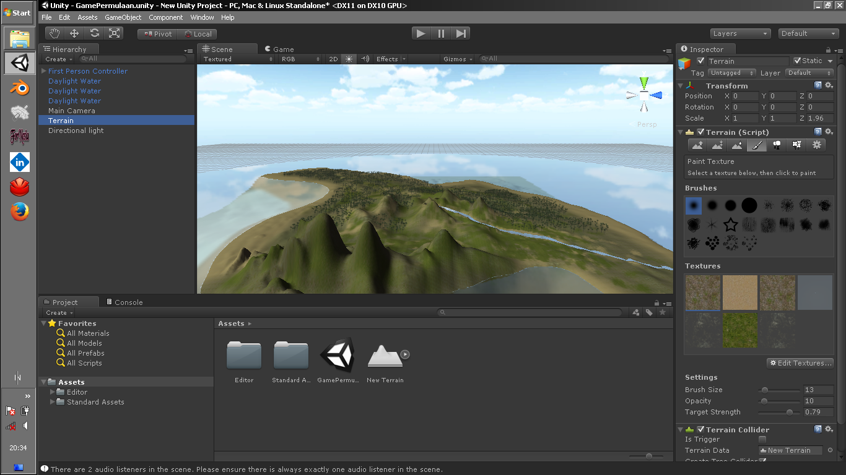Select the Move tool in toolbar

coord(74,33)
